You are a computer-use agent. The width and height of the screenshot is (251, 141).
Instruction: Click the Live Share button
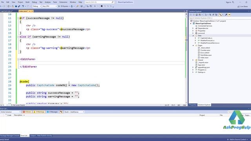242,6
